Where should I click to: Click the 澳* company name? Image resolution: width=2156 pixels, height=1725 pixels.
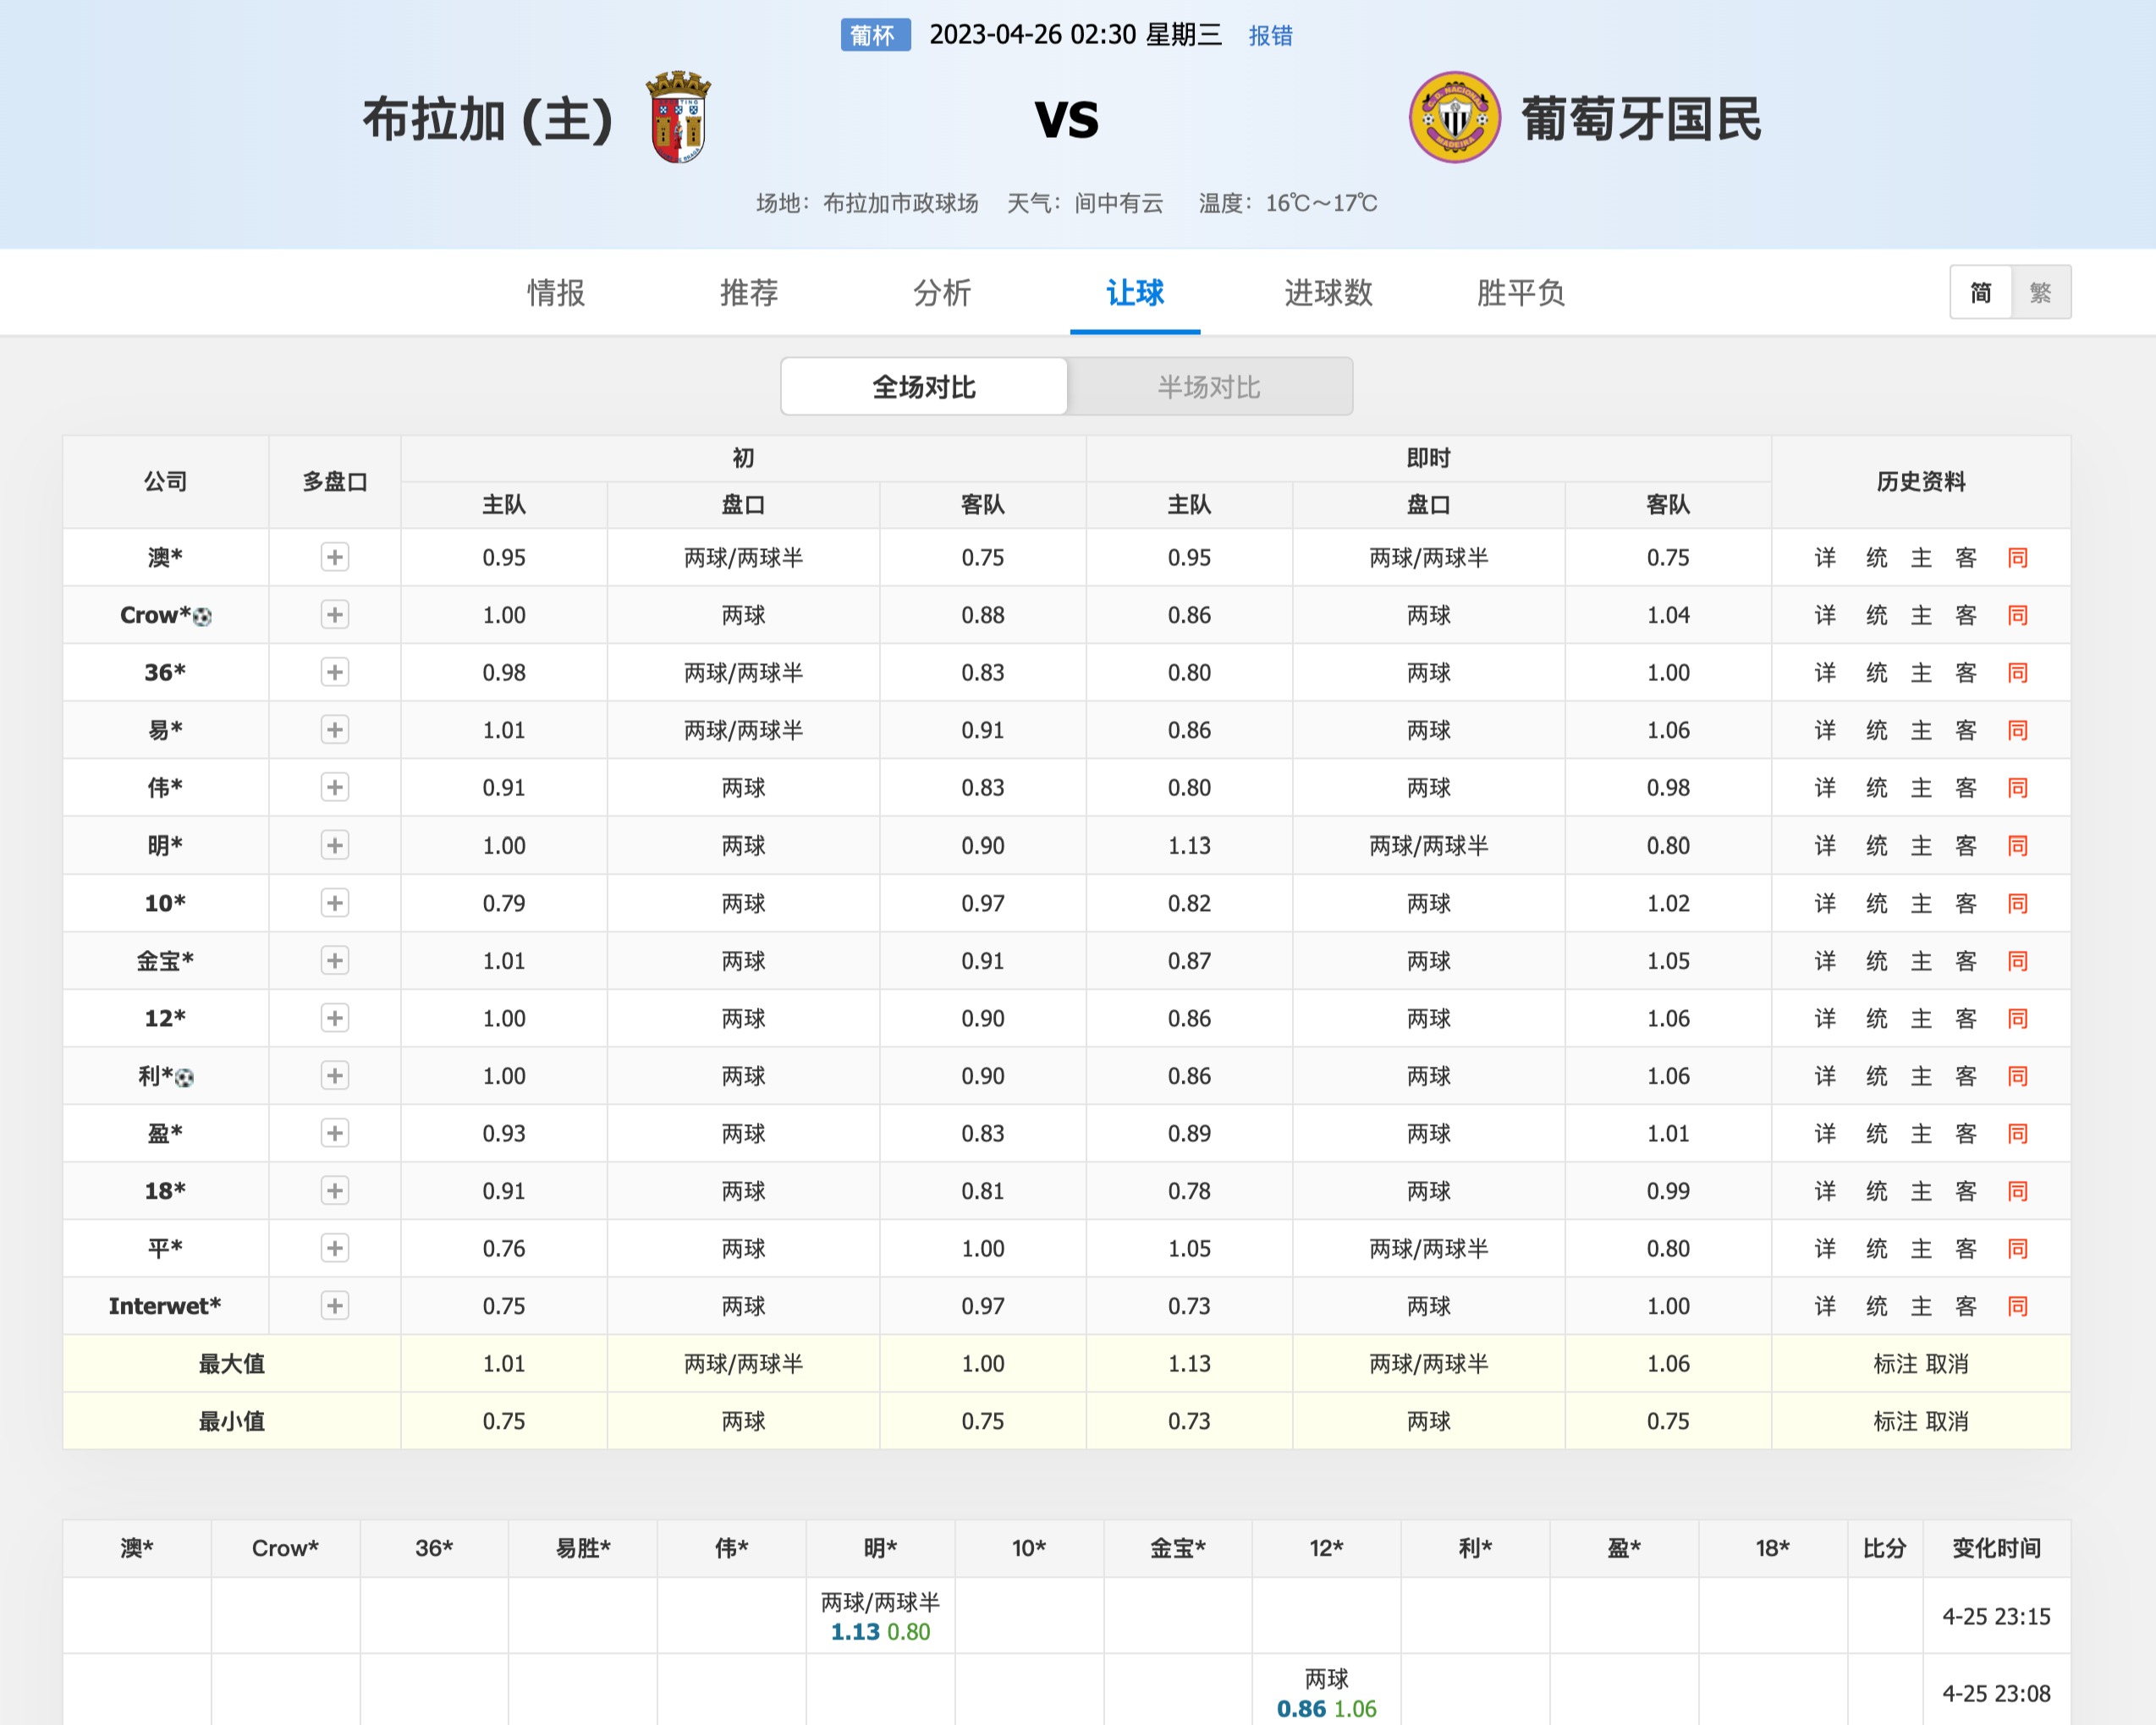click(x=165, y=557)
